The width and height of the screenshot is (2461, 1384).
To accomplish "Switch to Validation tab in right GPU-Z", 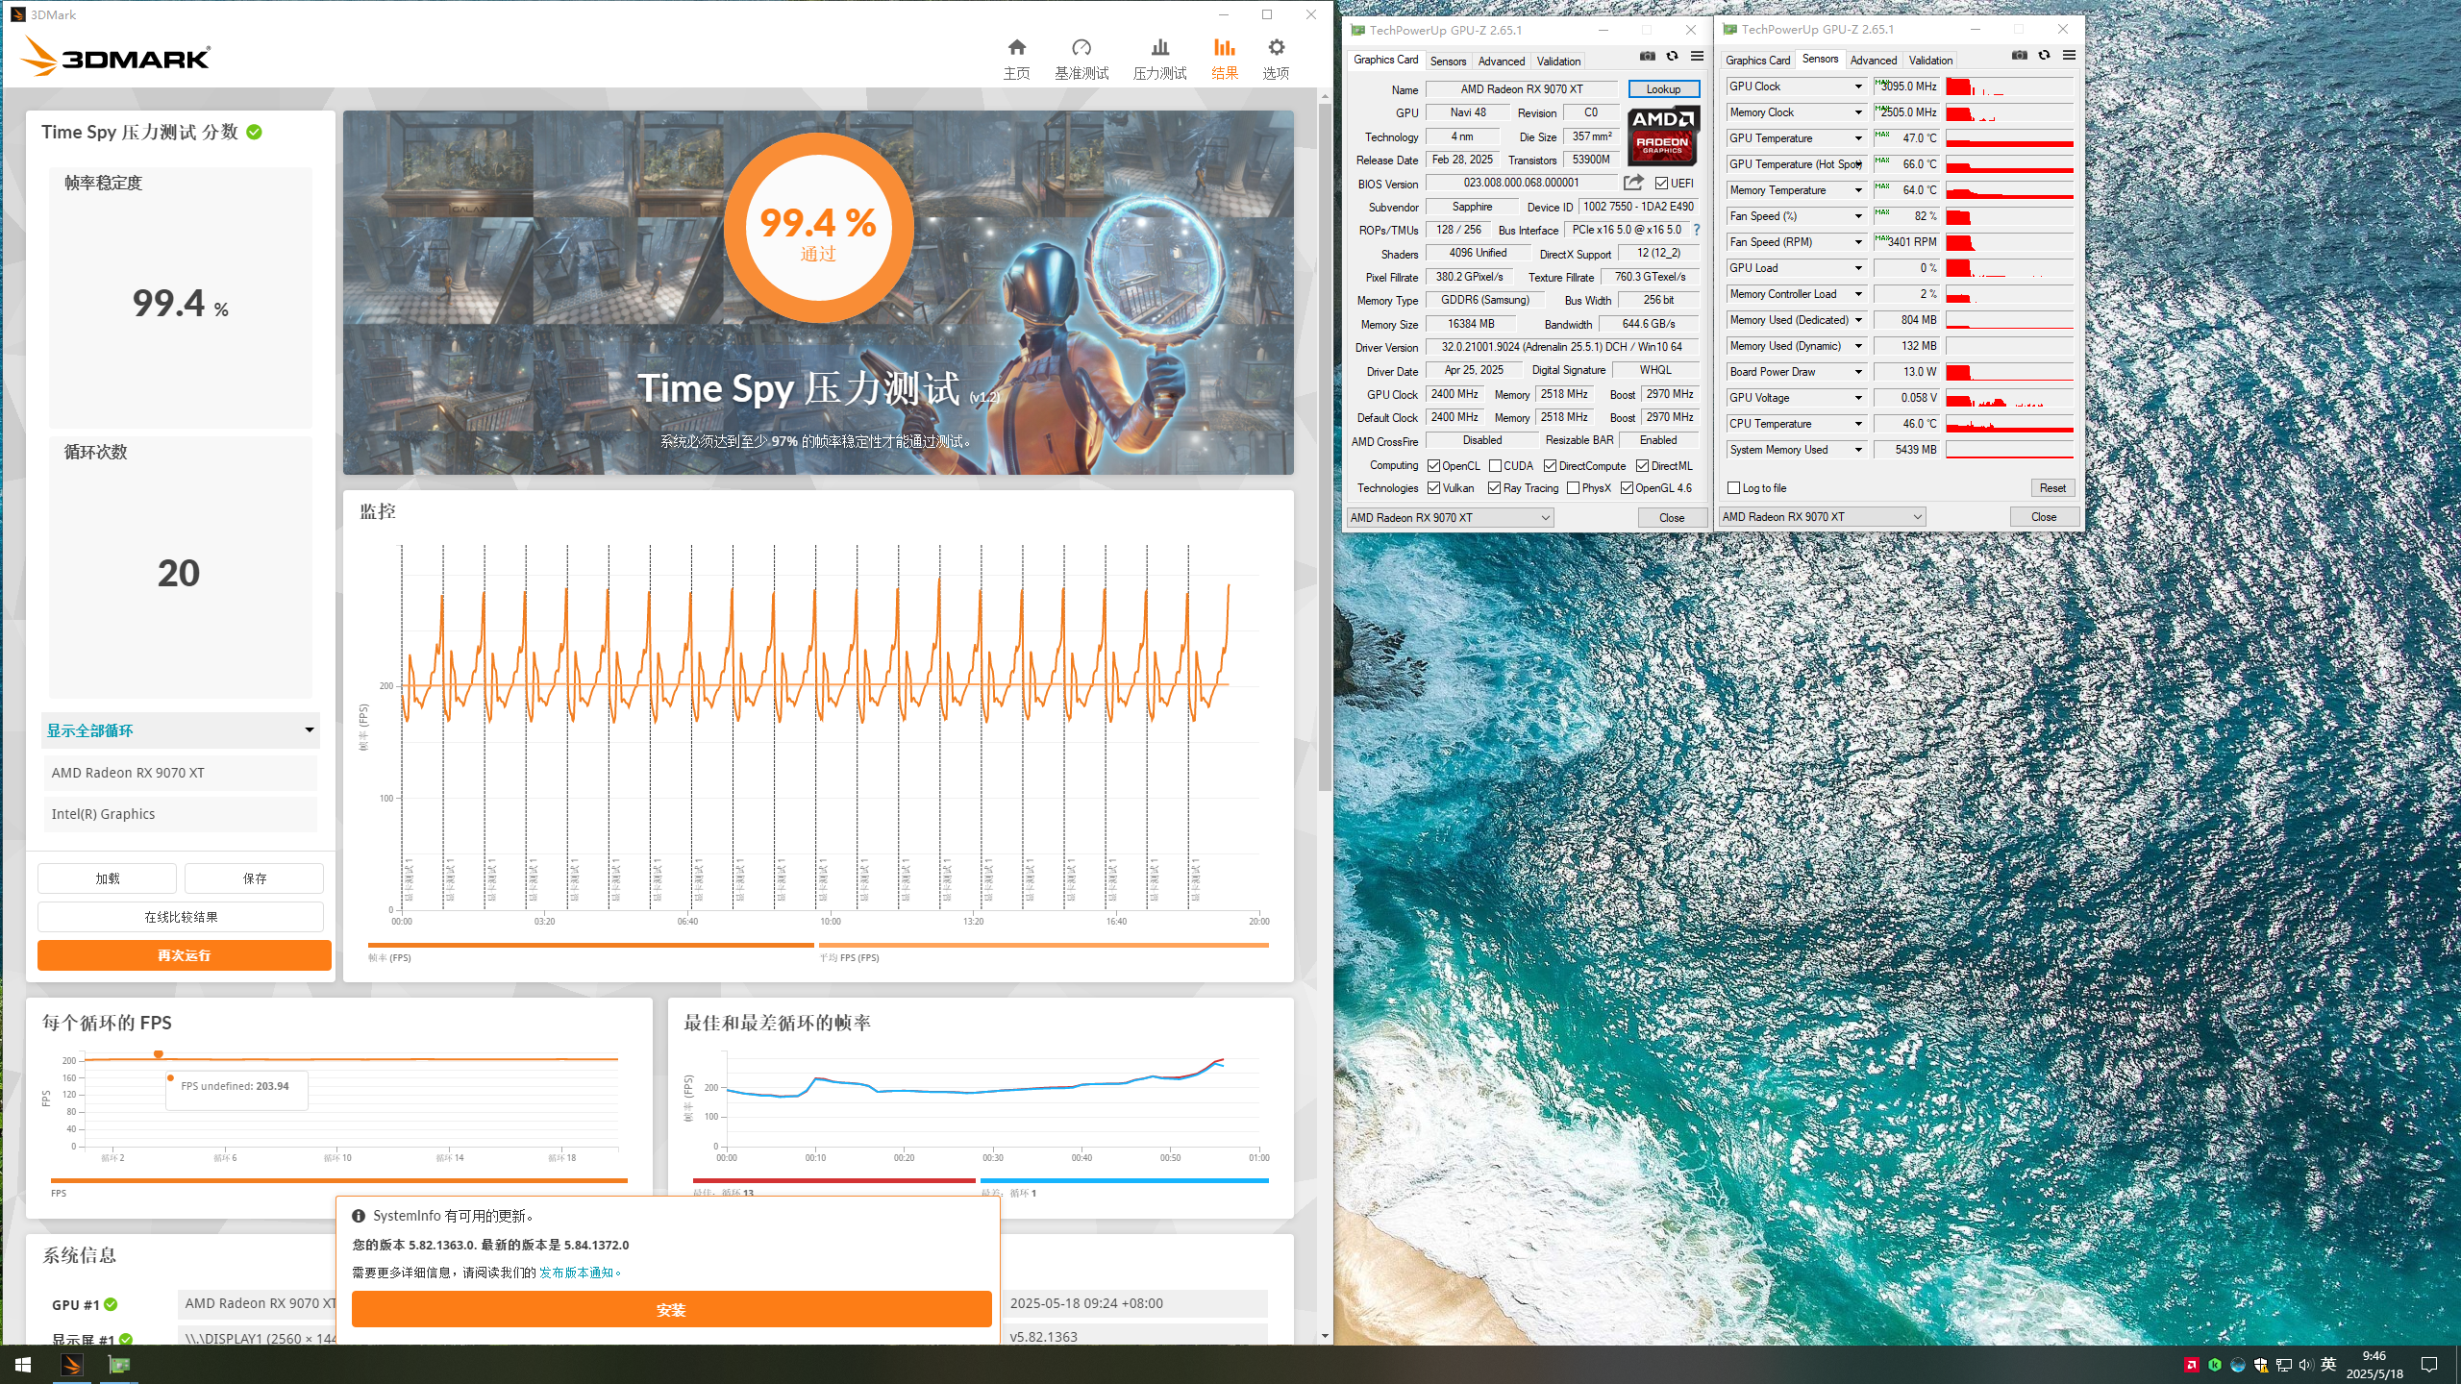I will tap(1930, 60).
